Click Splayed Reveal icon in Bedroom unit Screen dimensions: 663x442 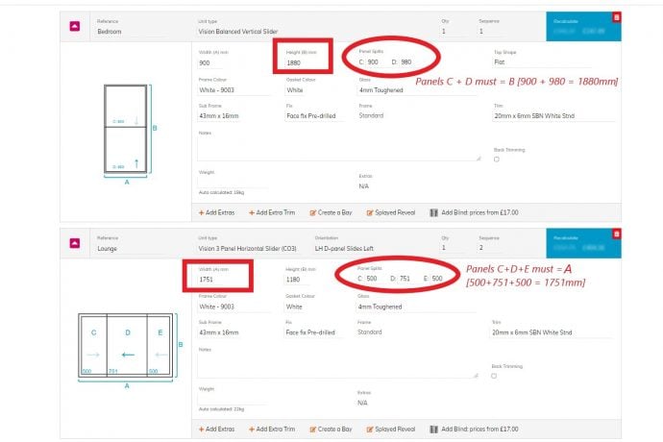[369, 211]
